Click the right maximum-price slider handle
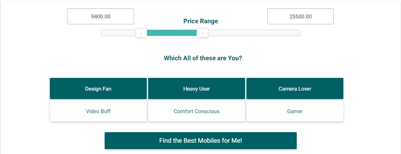 tap(202, 33)
